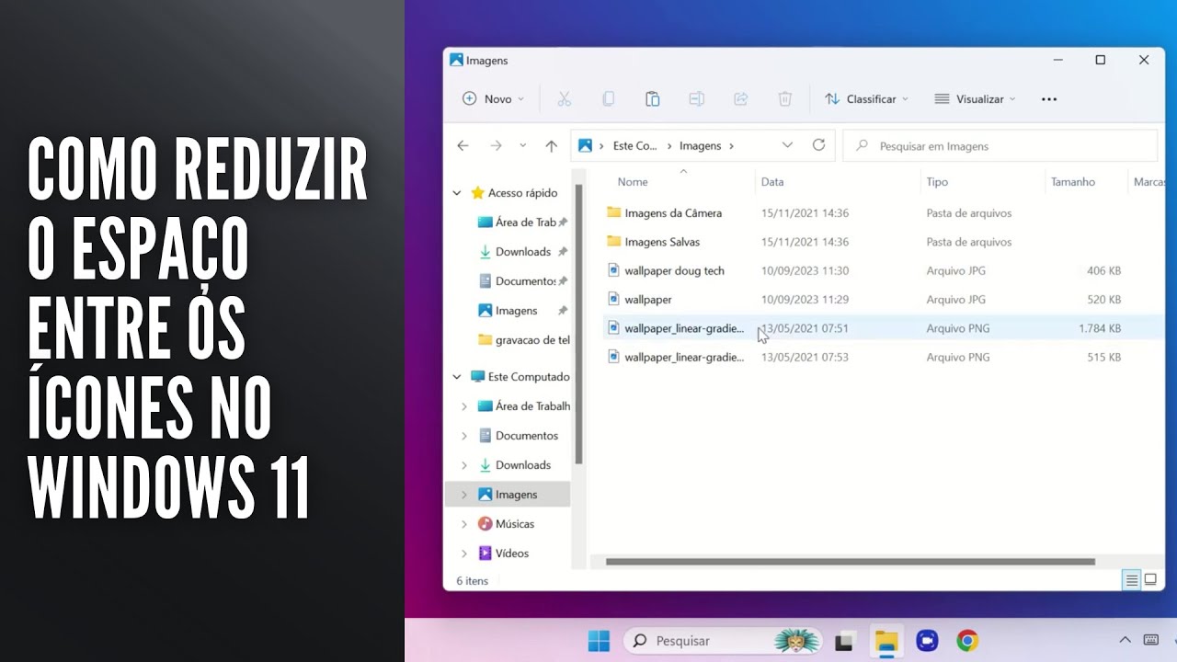This screenshot has width=1177, height=662.
Task: Click File Explorer icon on taskbar
Action: [x=886, y=641]
